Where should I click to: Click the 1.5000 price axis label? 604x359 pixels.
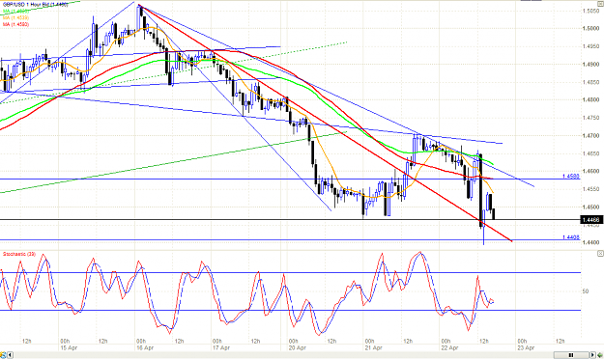tap(590, 29)
